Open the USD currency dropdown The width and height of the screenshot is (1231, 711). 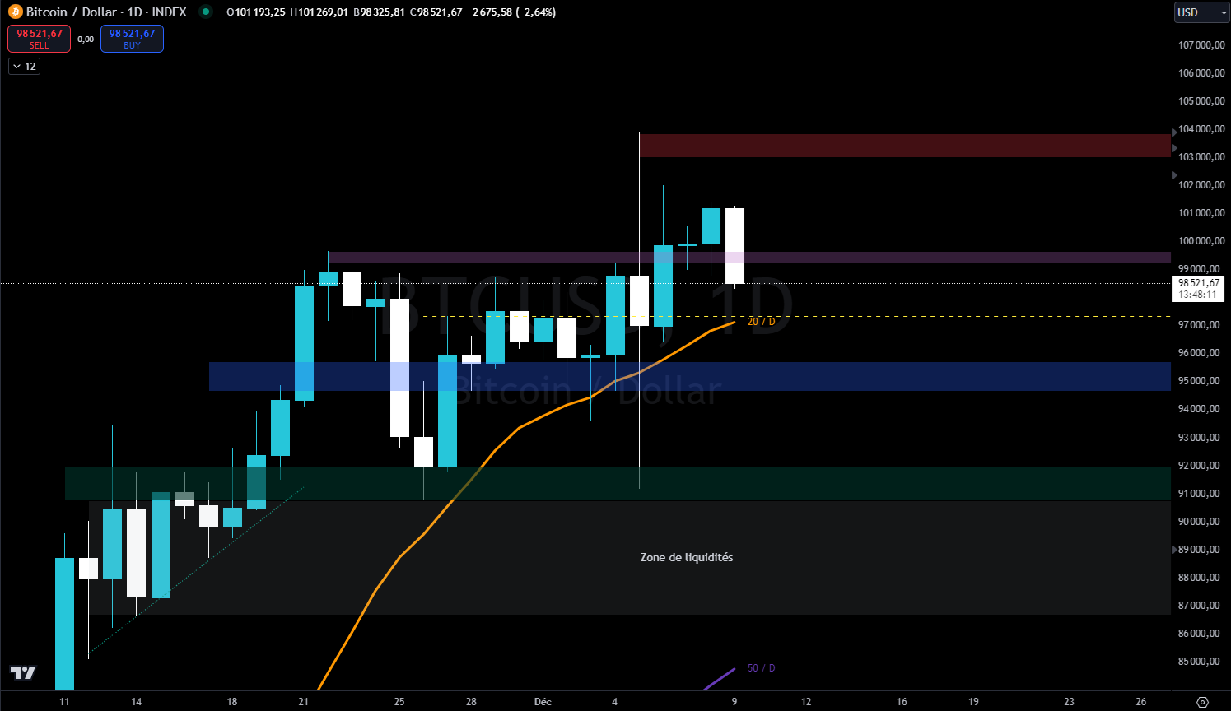[1200, 12]
